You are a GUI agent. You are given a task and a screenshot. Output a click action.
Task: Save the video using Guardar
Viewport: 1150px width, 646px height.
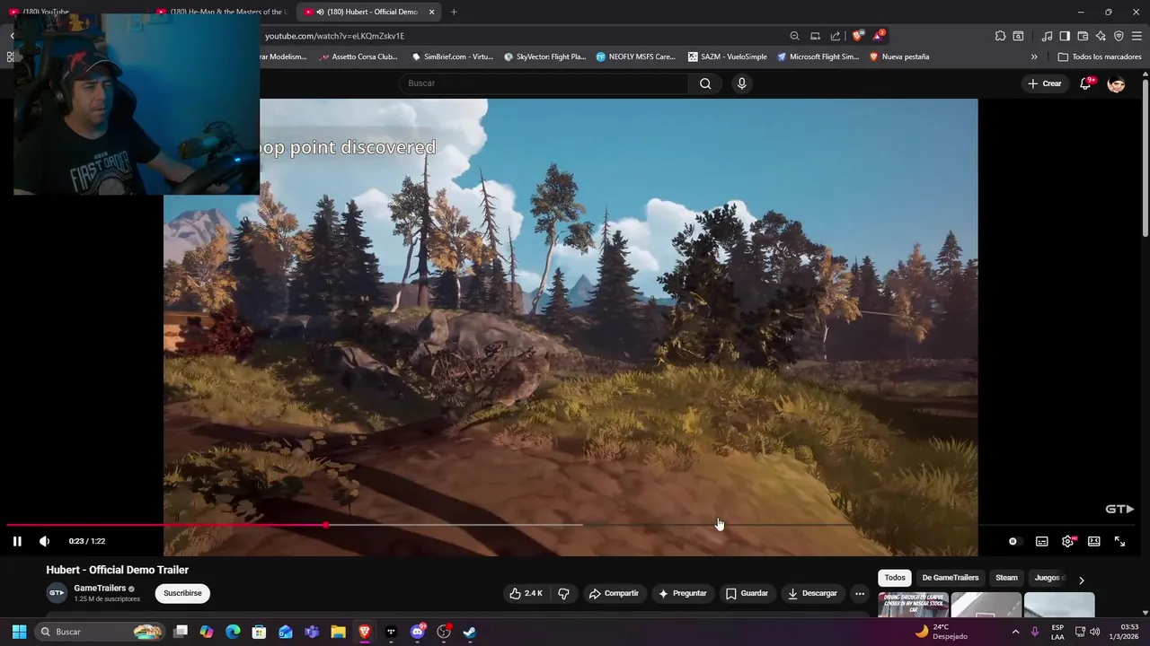[x=747, y=593]
